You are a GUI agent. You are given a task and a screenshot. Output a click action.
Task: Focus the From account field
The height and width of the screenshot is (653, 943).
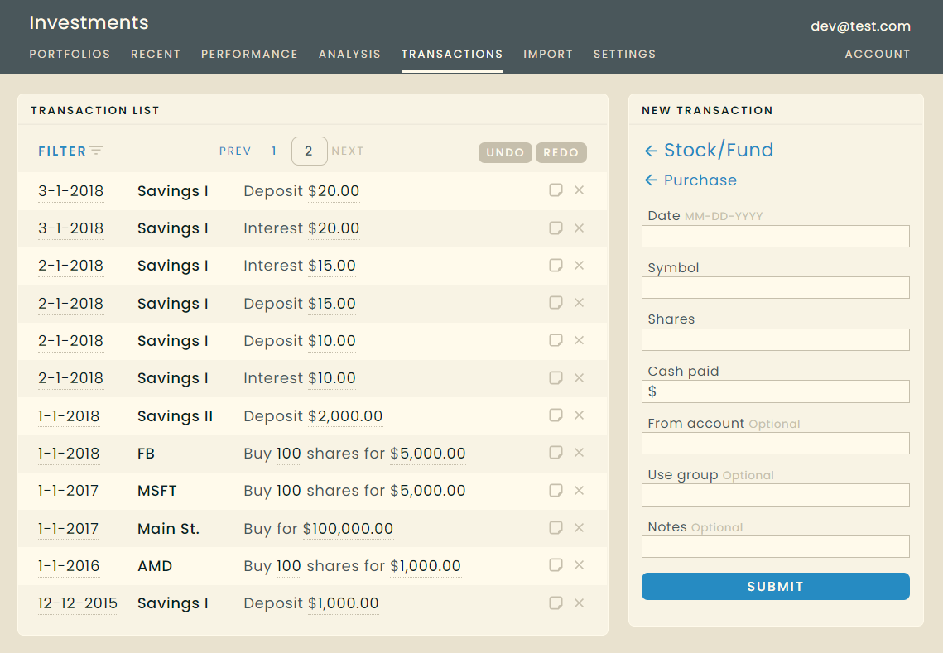pos(775,443)
